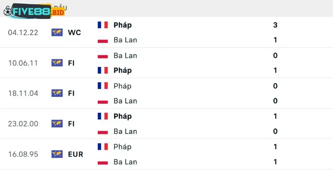Open the 04.12.22 match date
333x170 pixels.
(x=23, y=33)
